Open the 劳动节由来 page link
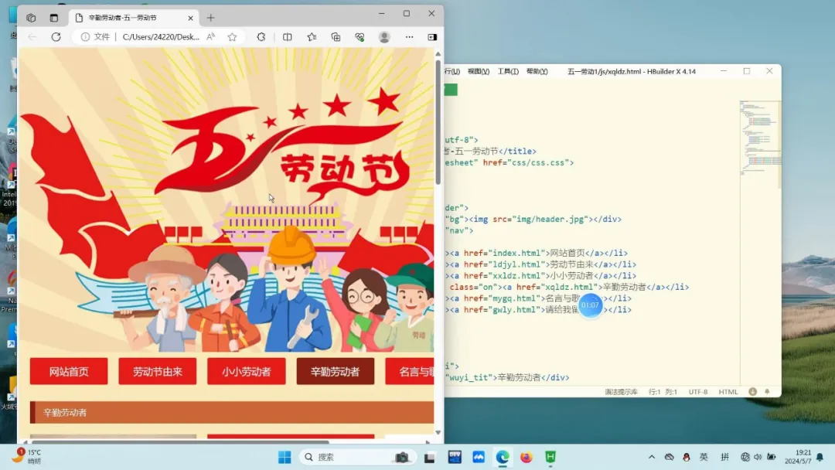The height and width of the screenshot is (470, 835). [x=157, y=371]
